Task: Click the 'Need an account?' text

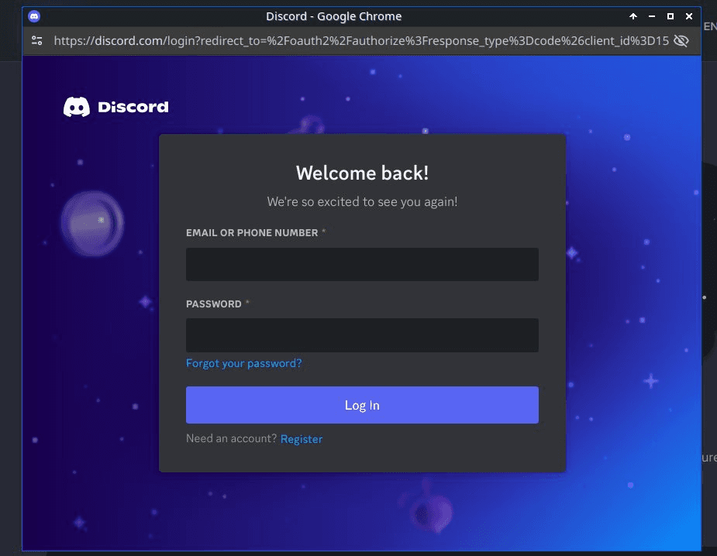Action: [232, 438]
